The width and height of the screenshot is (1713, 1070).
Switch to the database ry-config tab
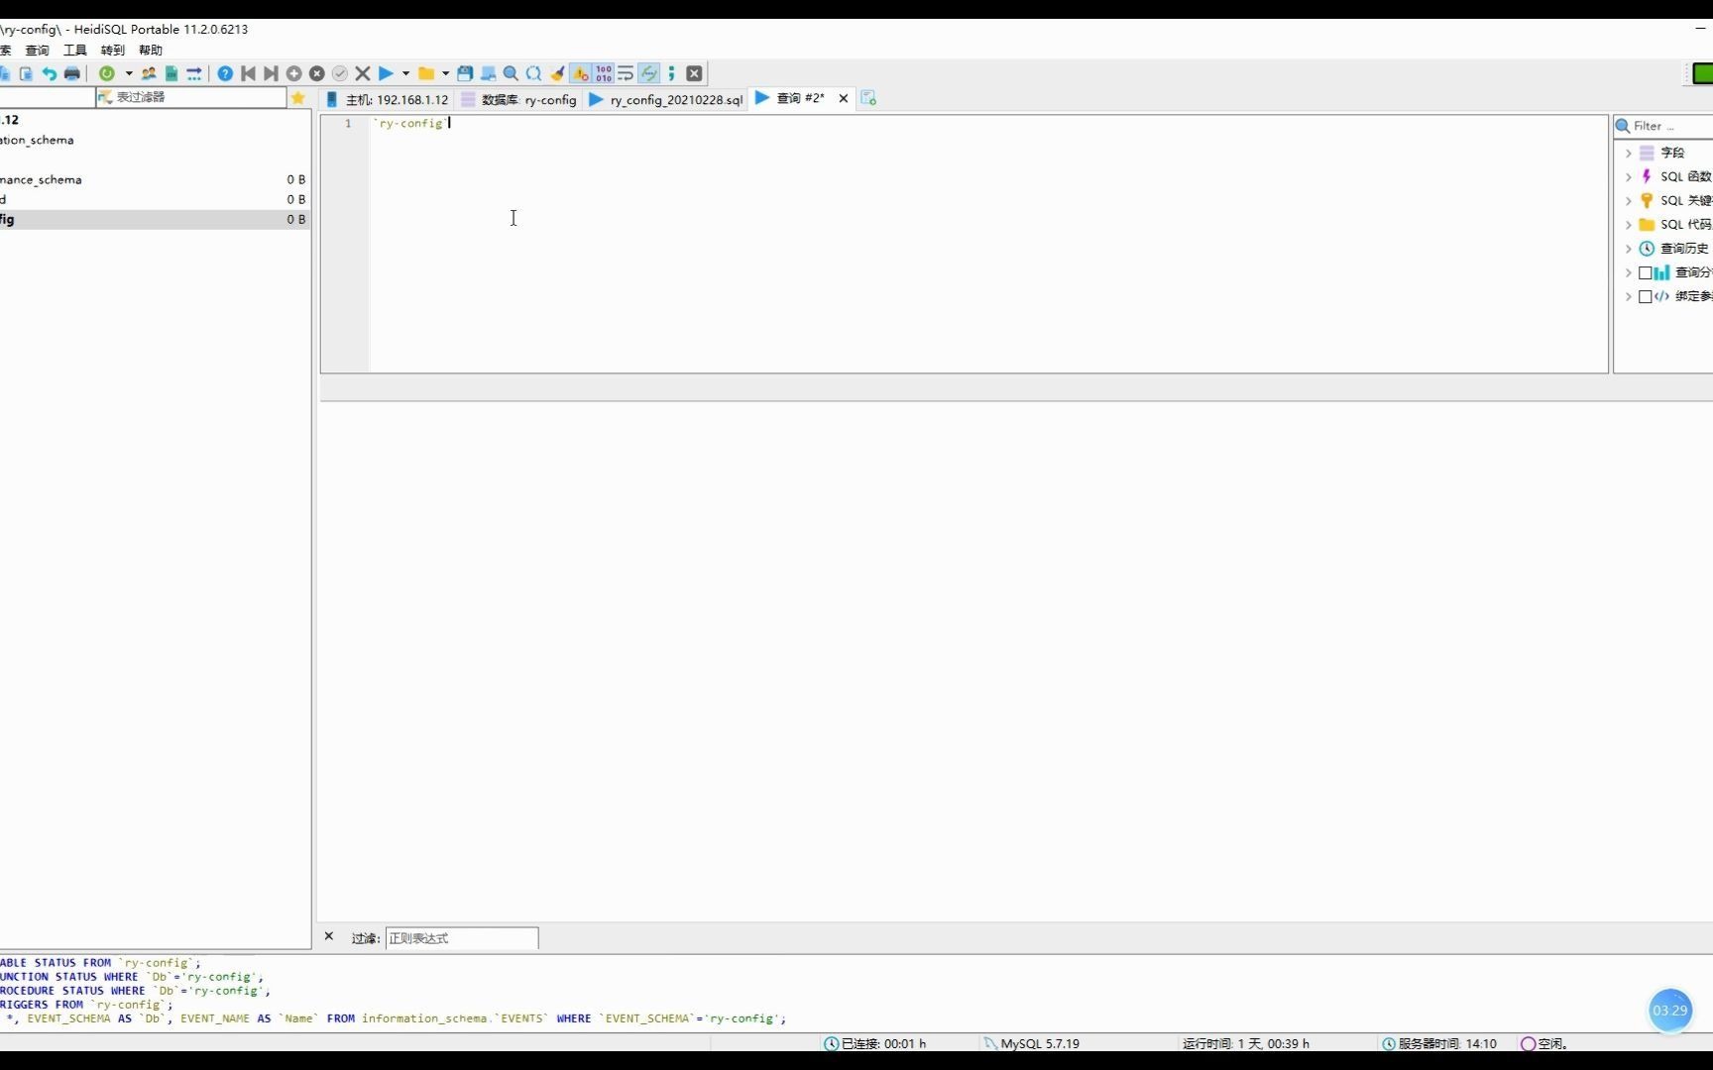(518, 99)
